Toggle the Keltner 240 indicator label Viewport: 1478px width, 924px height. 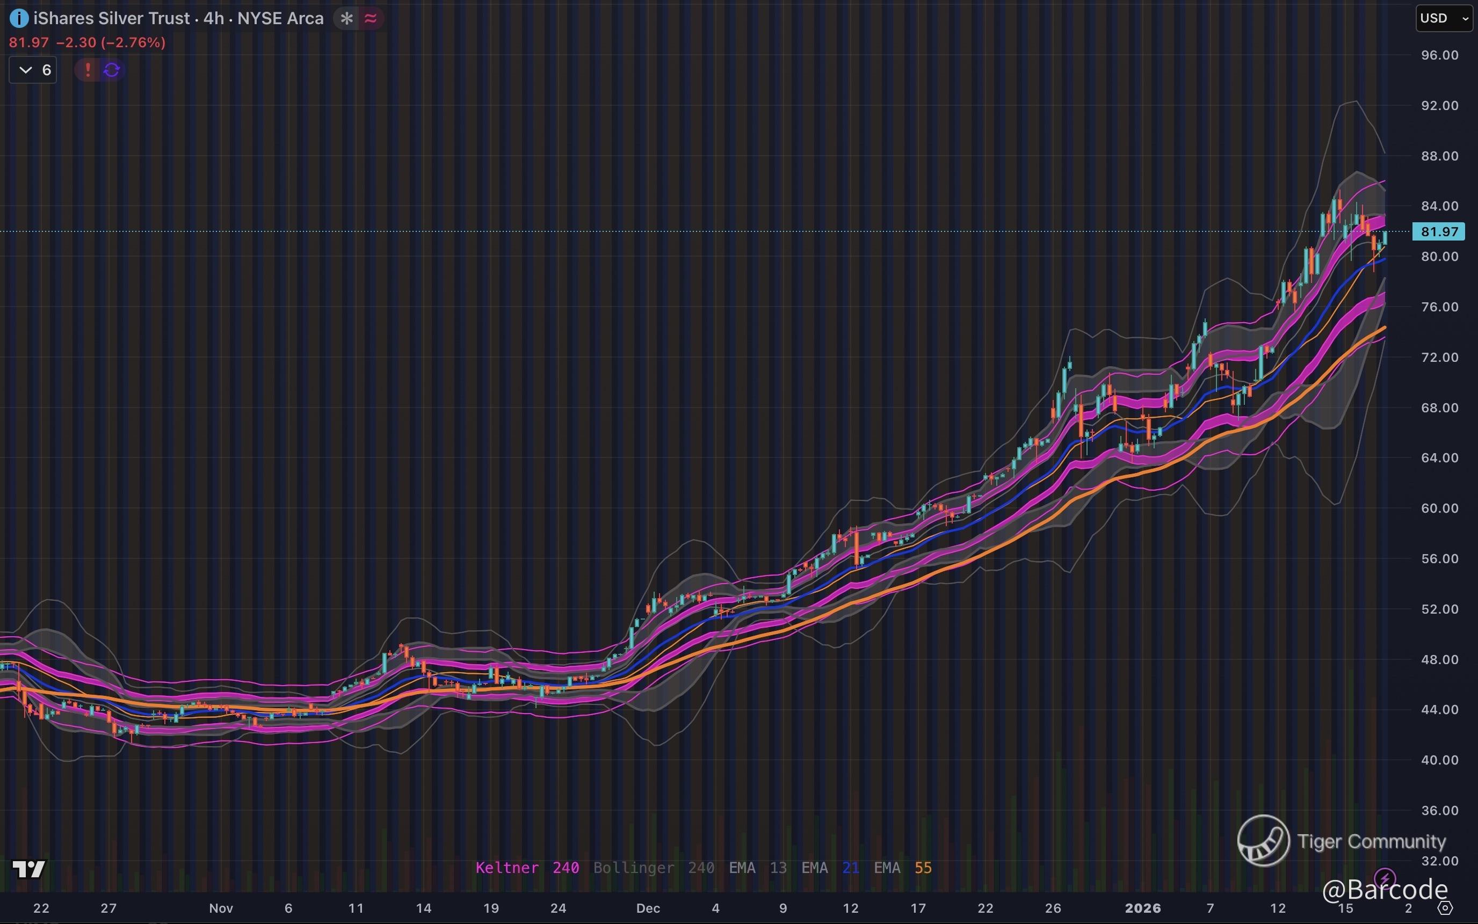[527, 868]
